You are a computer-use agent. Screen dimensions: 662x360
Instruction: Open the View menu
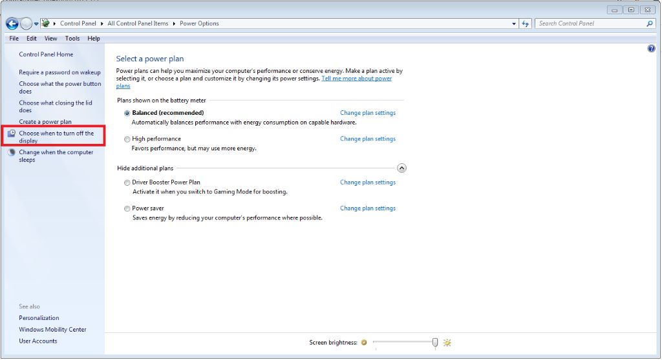click(x=50, y=38)
